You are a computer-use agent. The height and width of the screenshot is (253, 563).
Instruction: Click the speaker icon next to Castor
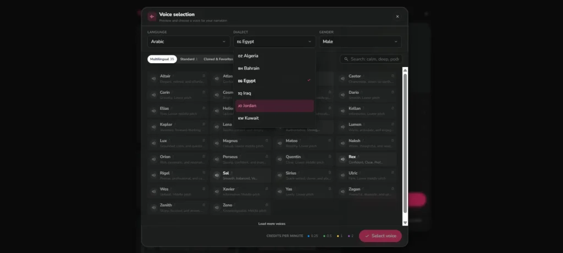pyautogui.click(x=342, y=79)
